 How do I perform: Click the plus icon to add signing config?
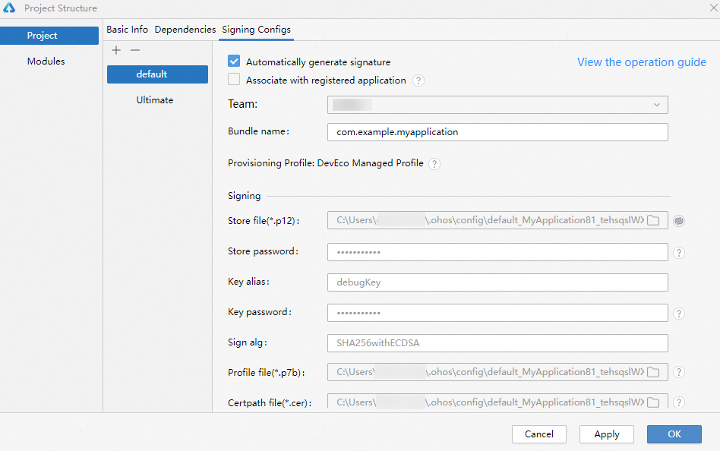[116, 50]
